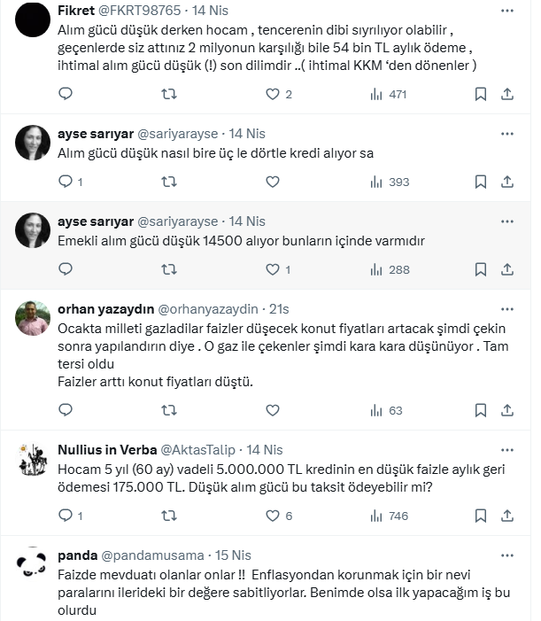
Task: Click orhan yazaydın's profile picture
Action: click(33, 319)
